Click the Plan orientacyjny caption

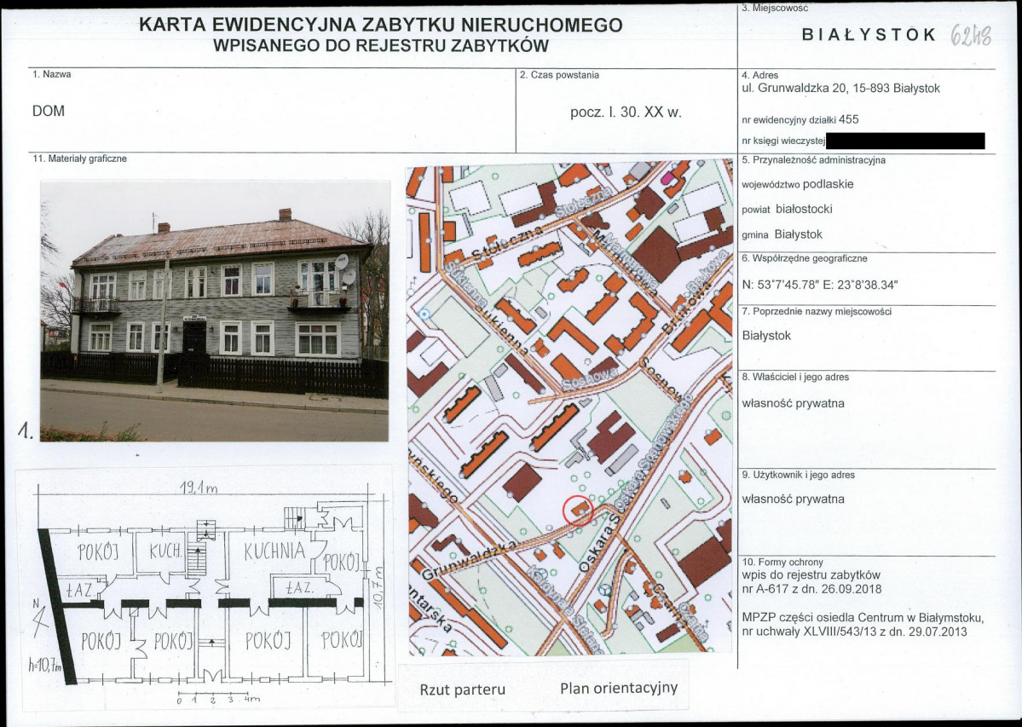(617, 686)
